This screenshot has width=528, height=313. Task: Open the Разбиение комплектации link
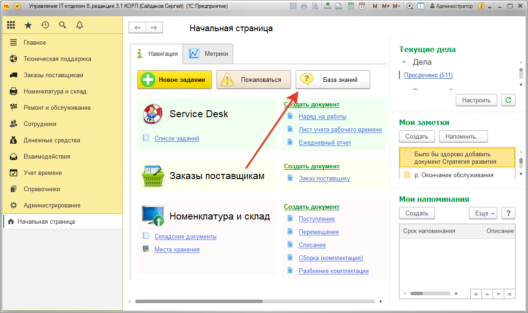[334, 271]
